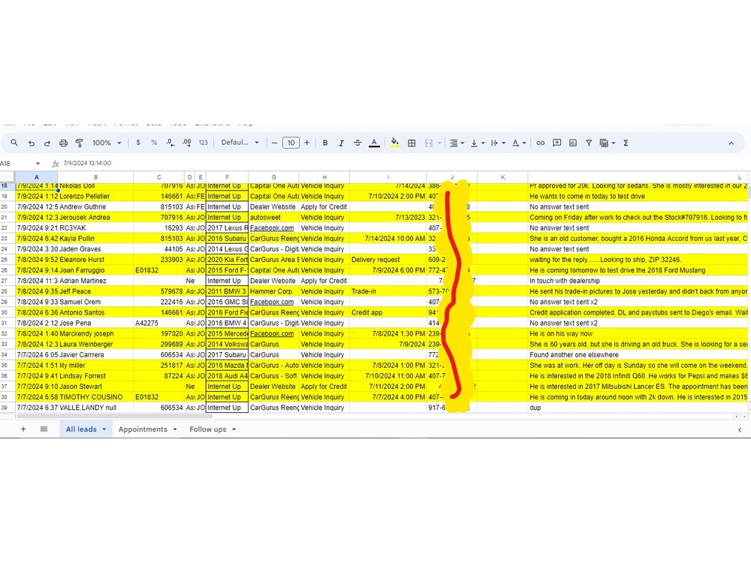Redo the last undone action

pos(47,143)
